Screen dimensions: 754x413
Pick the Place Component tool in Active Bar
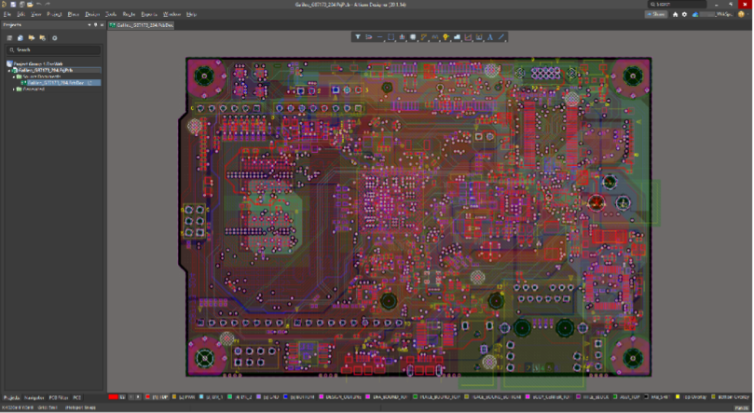click(x=413, y=37)
